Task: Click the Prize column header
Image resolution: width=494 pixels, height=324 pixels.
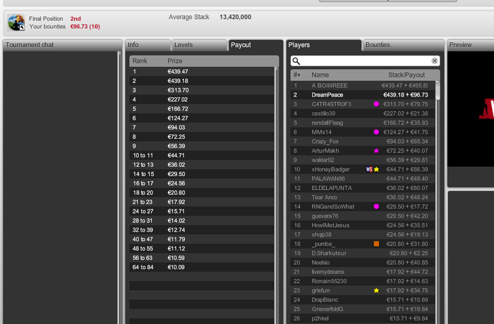Action: 175,61
